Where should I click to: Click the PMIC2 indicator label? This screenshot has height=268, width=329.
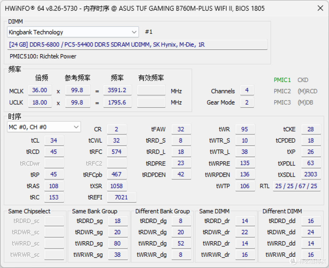(x=282, y=91)
